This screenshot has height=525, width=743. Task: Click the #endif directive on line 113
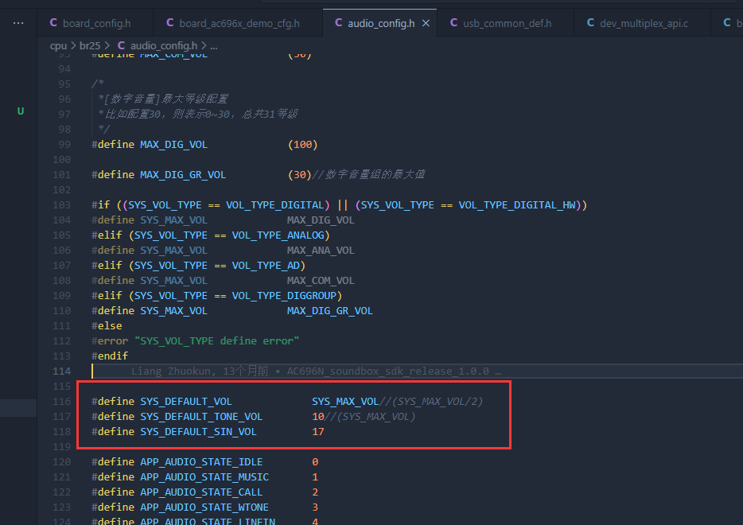(110, 356)
